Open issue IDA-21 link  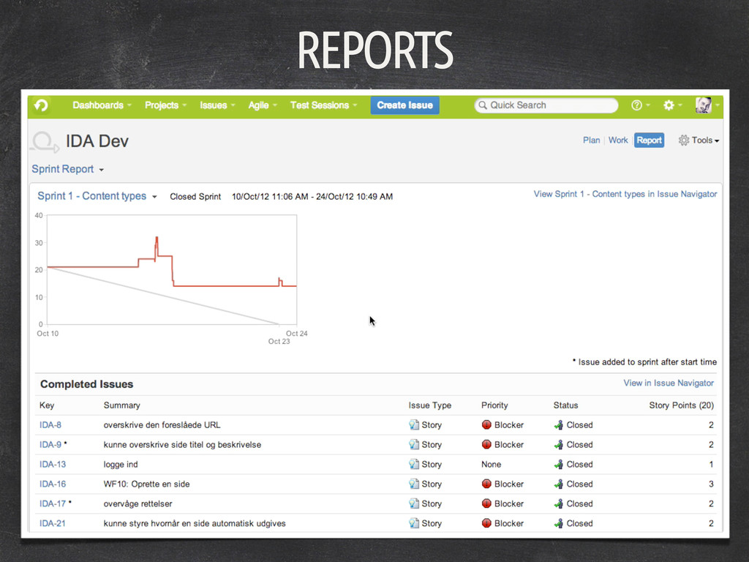coord(52,524)
